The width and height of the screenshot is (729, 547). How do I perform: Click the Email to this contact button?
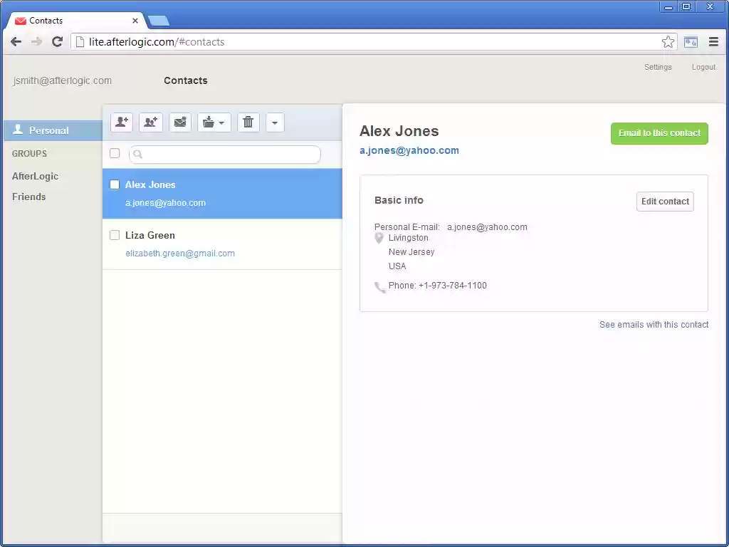pyautogui.click(x=659, y=133)
